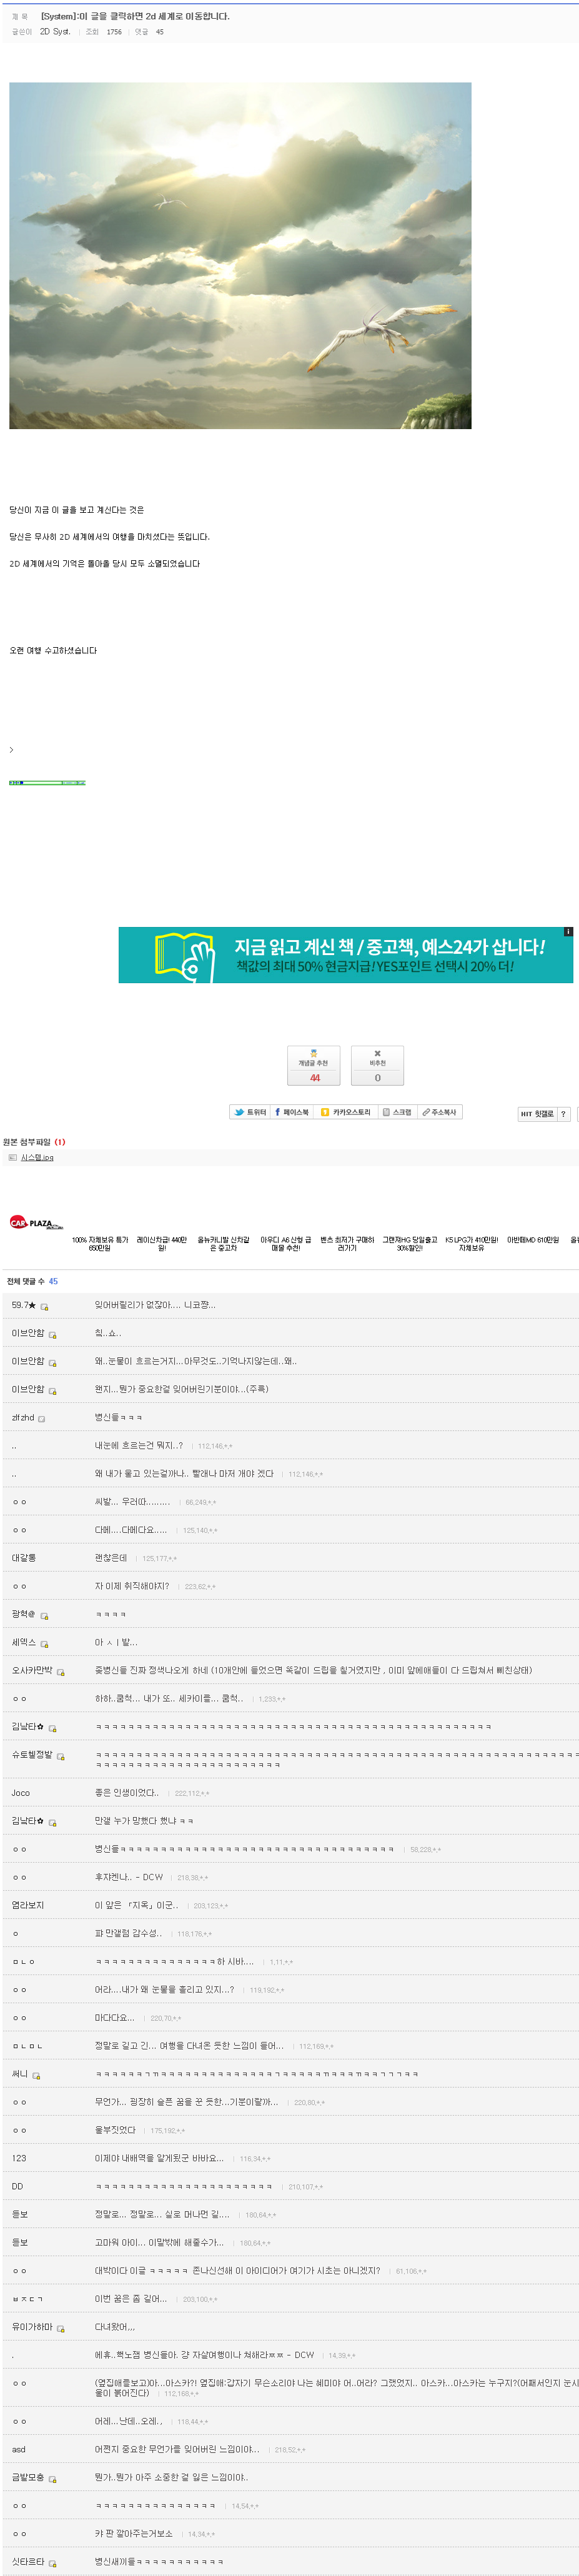Image resolution: width=579 pixels, height=2576 pixels.
Task: Copy the address with 주소복사
Action: [439, 1112]
